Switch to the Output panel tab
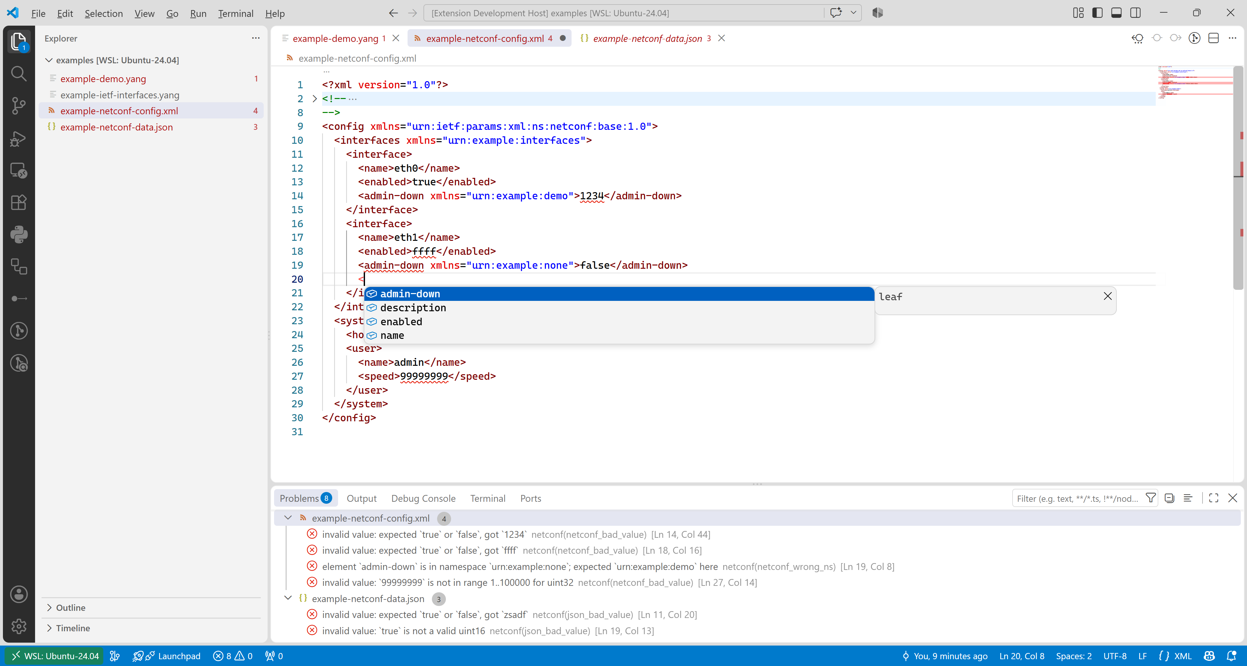The width and height of the screenshot is (1247, 666). coord(361,498)
